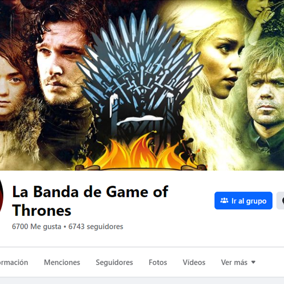Click the down caret beside Ver más
Screen dimensions: 284x284
click(x=253, y=262)
